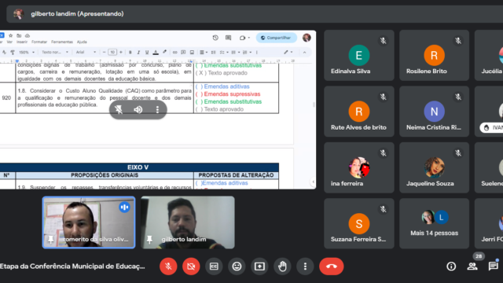Click the speaker audio icon on presentation overlay
Image resolution: width=503 pixels, height=283 pixels.
[138, 110]
